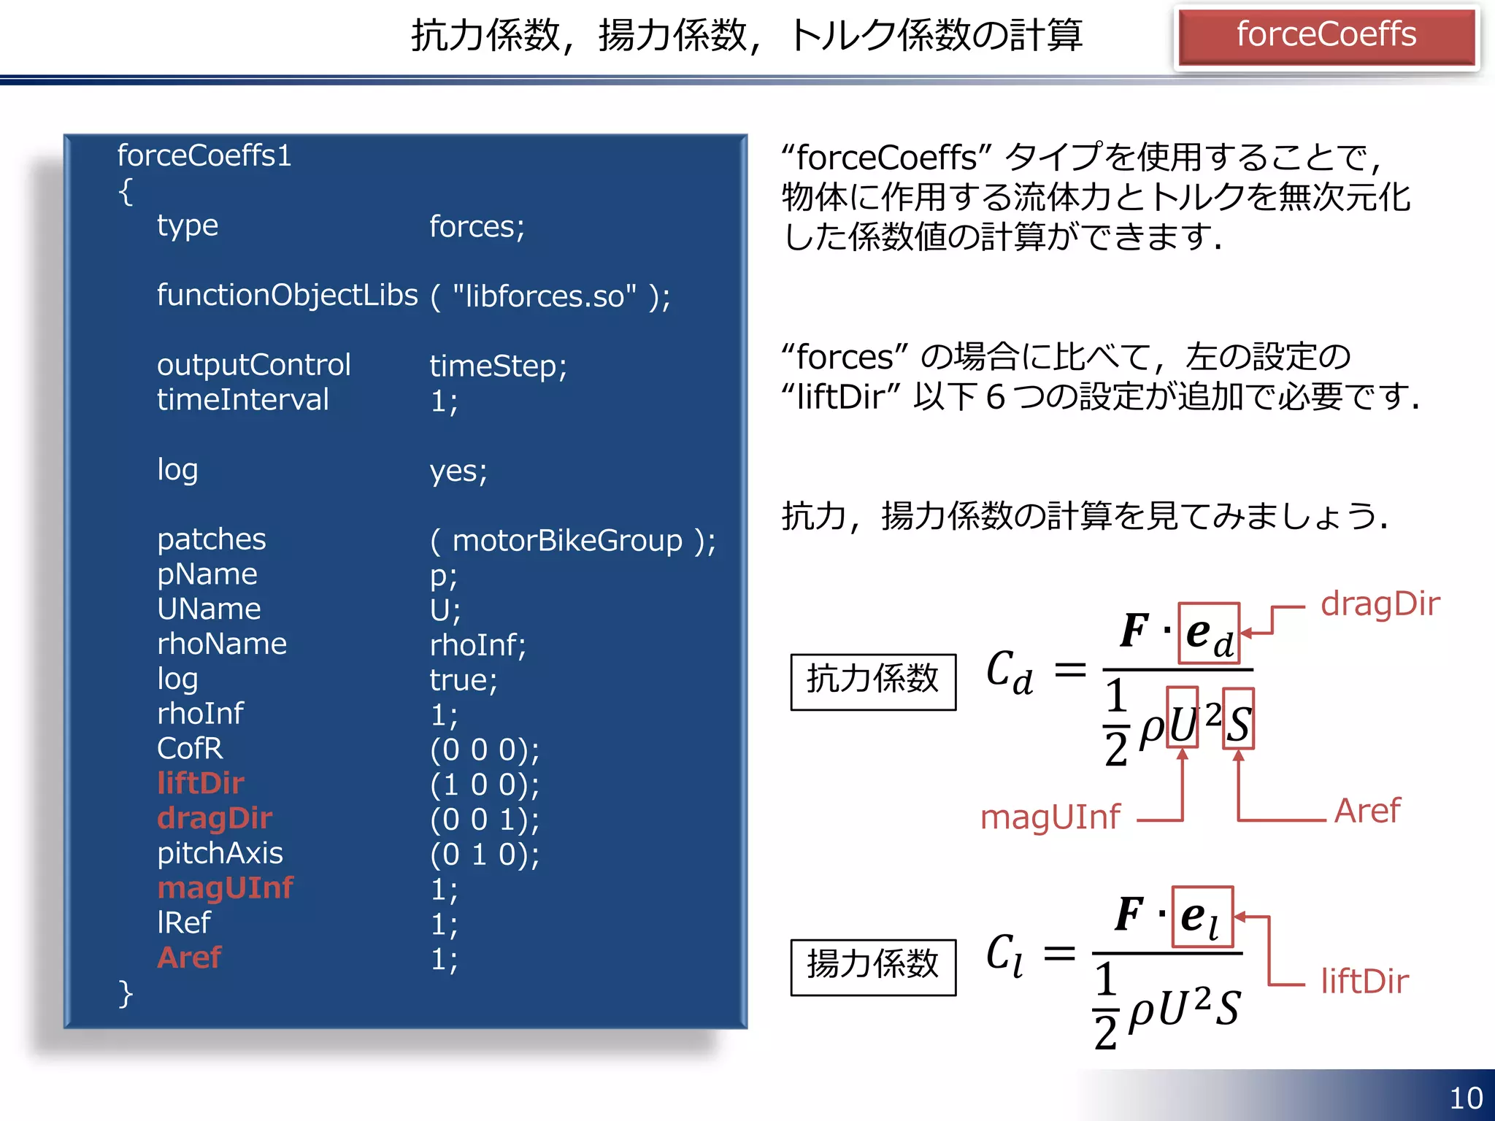
Task: Click the 'lRef' keyword
Action: pos(184,923)
